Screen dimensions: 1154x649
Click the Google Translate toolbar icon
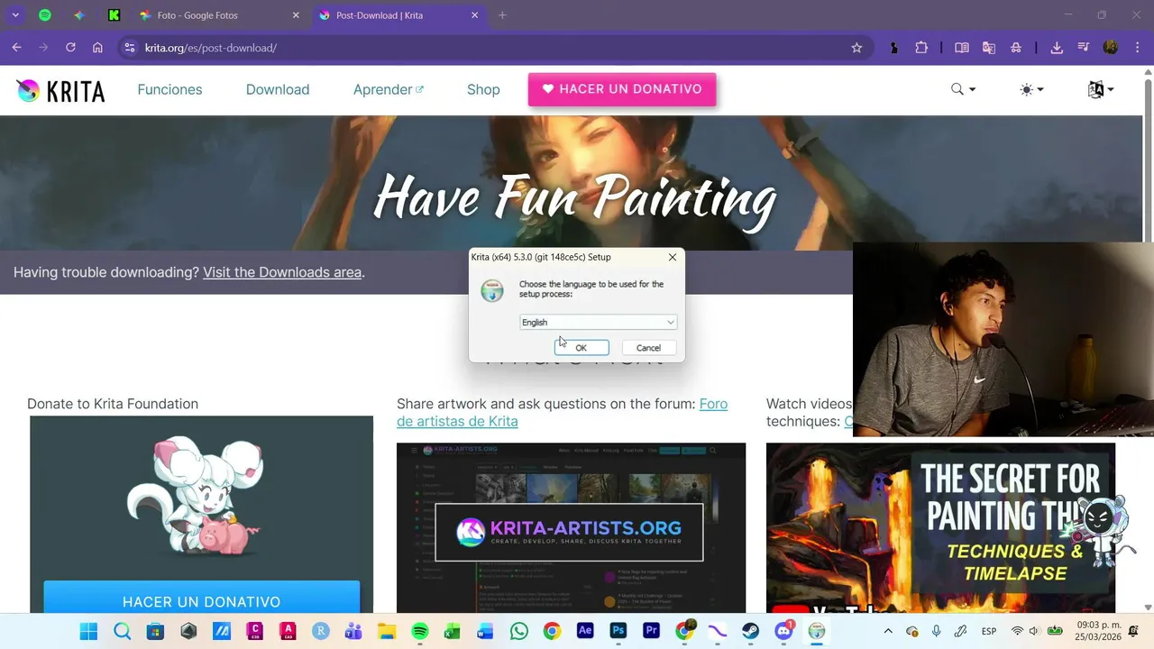(989, 48)
